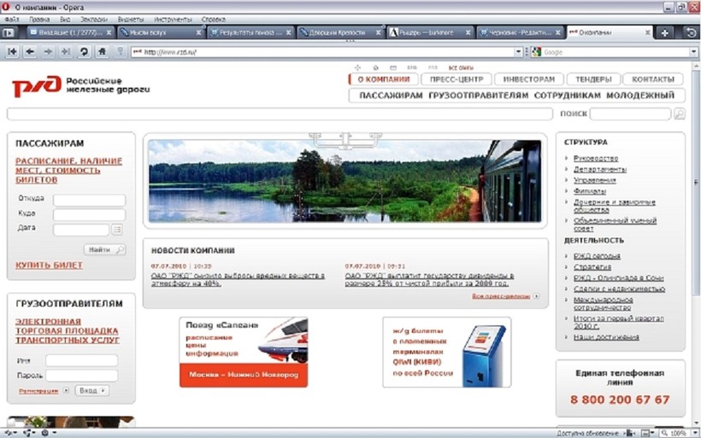Open the calendar icon beside Дата field

point(117,230)
